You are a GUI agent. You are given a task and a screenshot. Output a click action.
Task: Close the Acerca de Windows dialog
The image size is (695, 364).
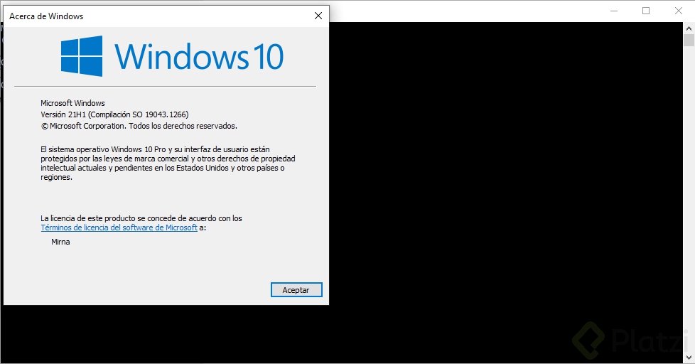[x=318, y=16]
